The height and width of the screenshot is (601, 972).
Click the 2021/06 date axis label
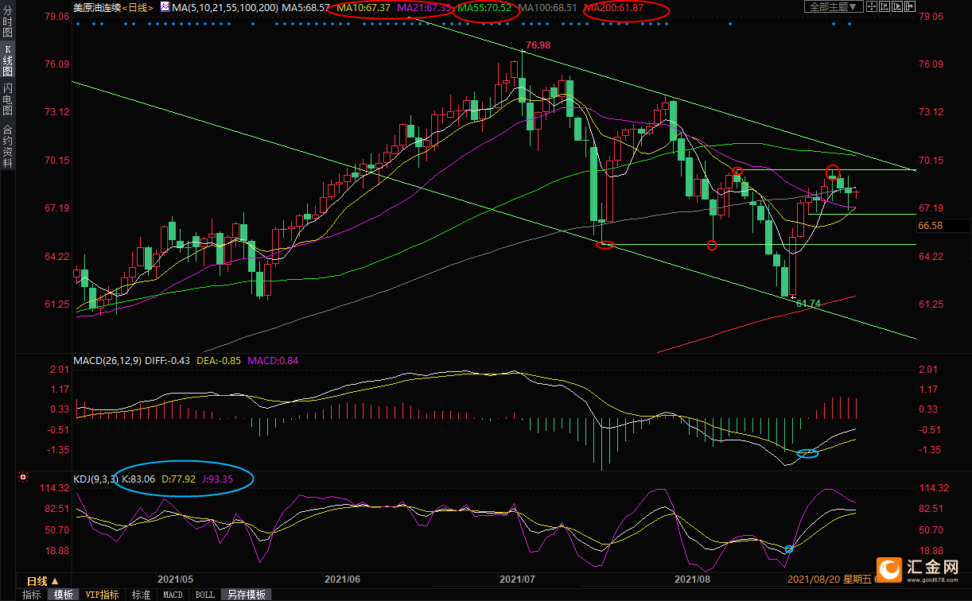[343, 580]
